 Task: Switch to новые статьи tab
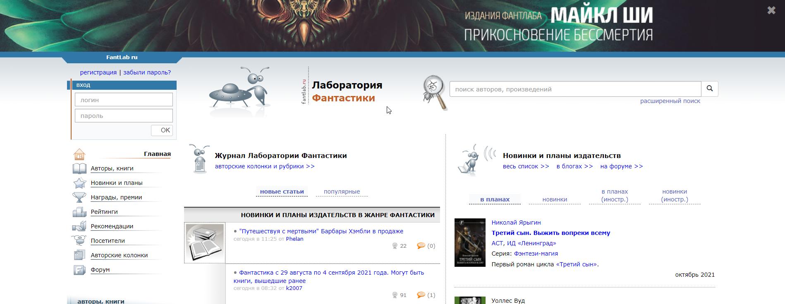[x=282, y=191]
